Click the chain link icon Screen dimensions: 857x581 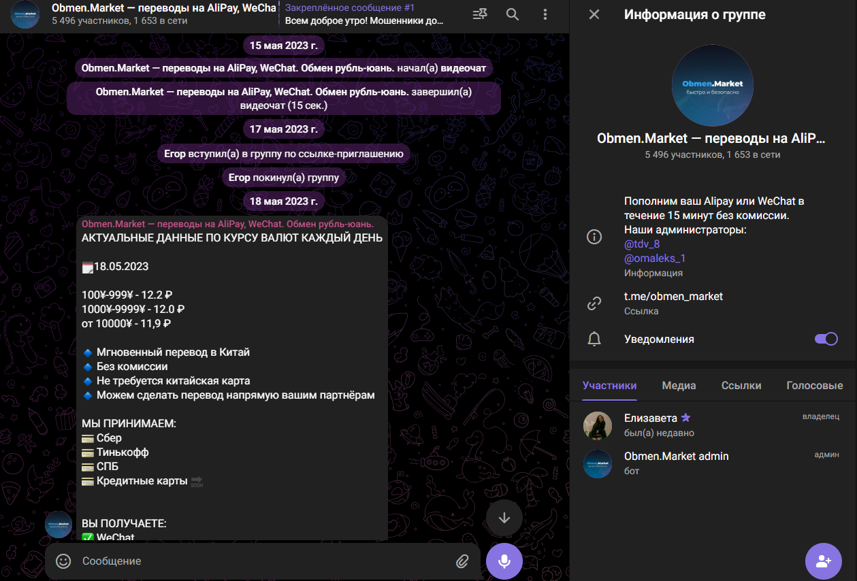point(594,303)
